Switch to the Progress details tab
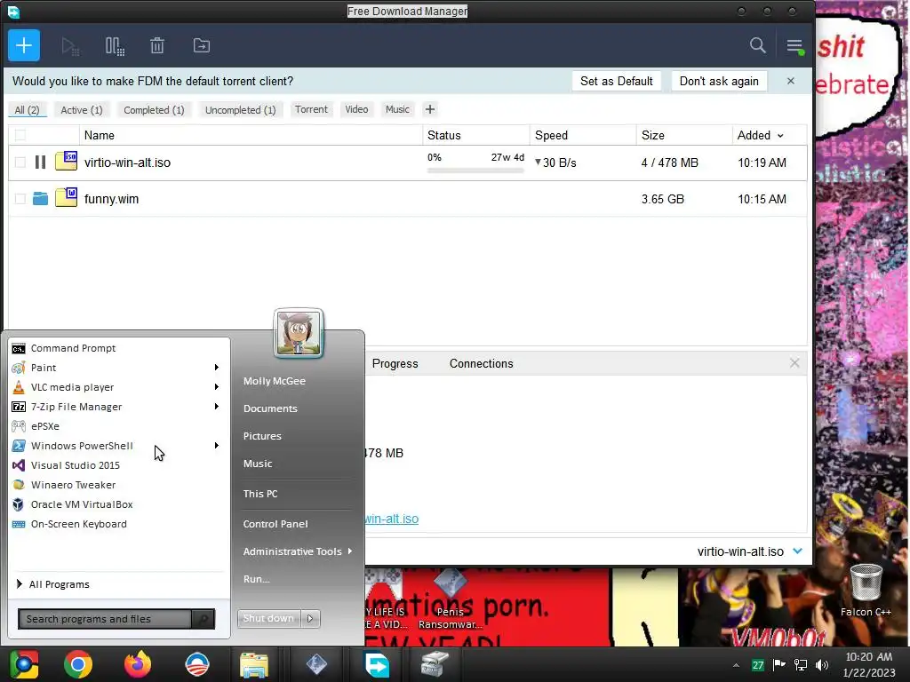 (395, 363)
